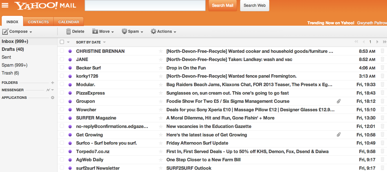The width and height of the screenshot is (387, 172).
Task: Go to the previous page arrow
Action: (x=364, y=42)
